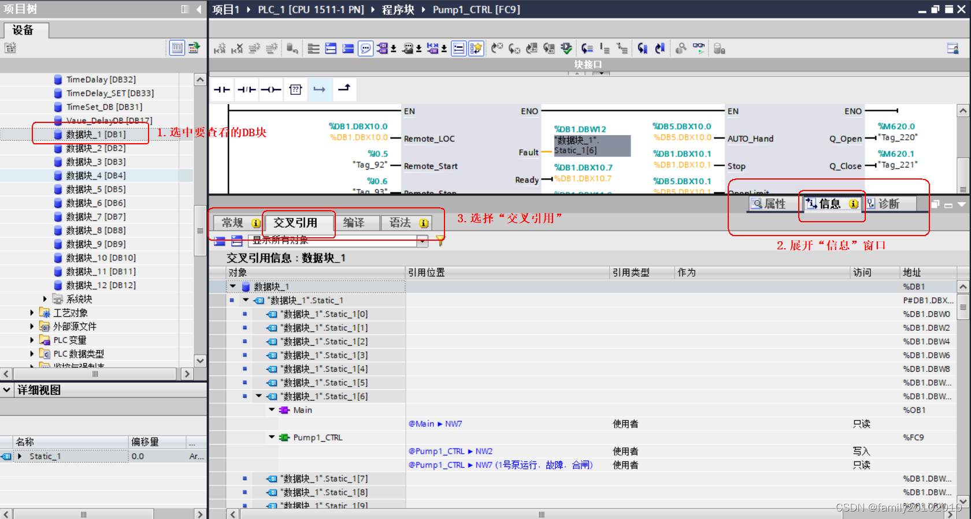Click the close branch icon
971x519 pixels.
pos(344,88)
